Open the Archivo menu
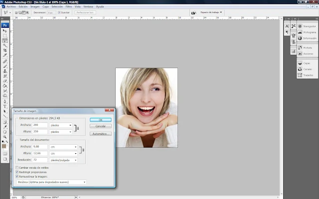This screenshot has height=199, width=319. (x=11, y=6)
